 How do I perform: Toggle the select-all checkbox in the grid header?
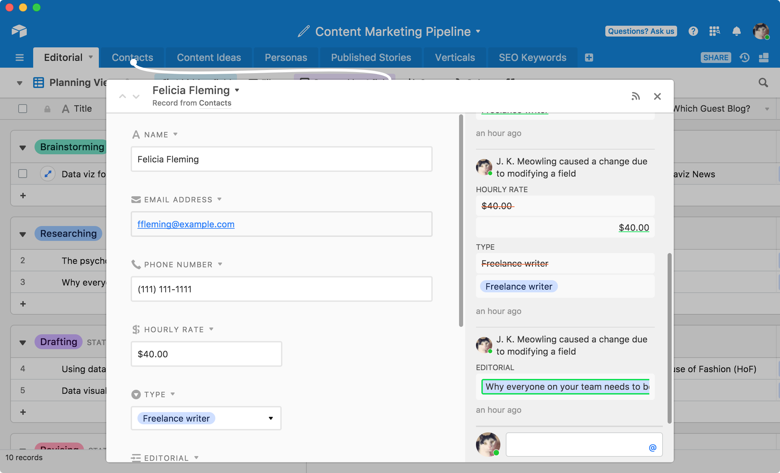(x=23, y=109)
